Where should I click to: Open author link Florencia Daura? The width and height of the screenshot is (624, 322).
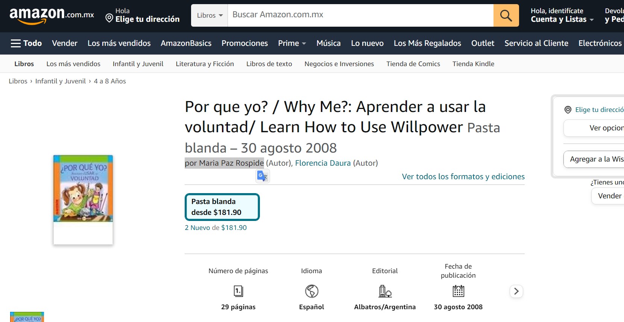coord(323,163)
